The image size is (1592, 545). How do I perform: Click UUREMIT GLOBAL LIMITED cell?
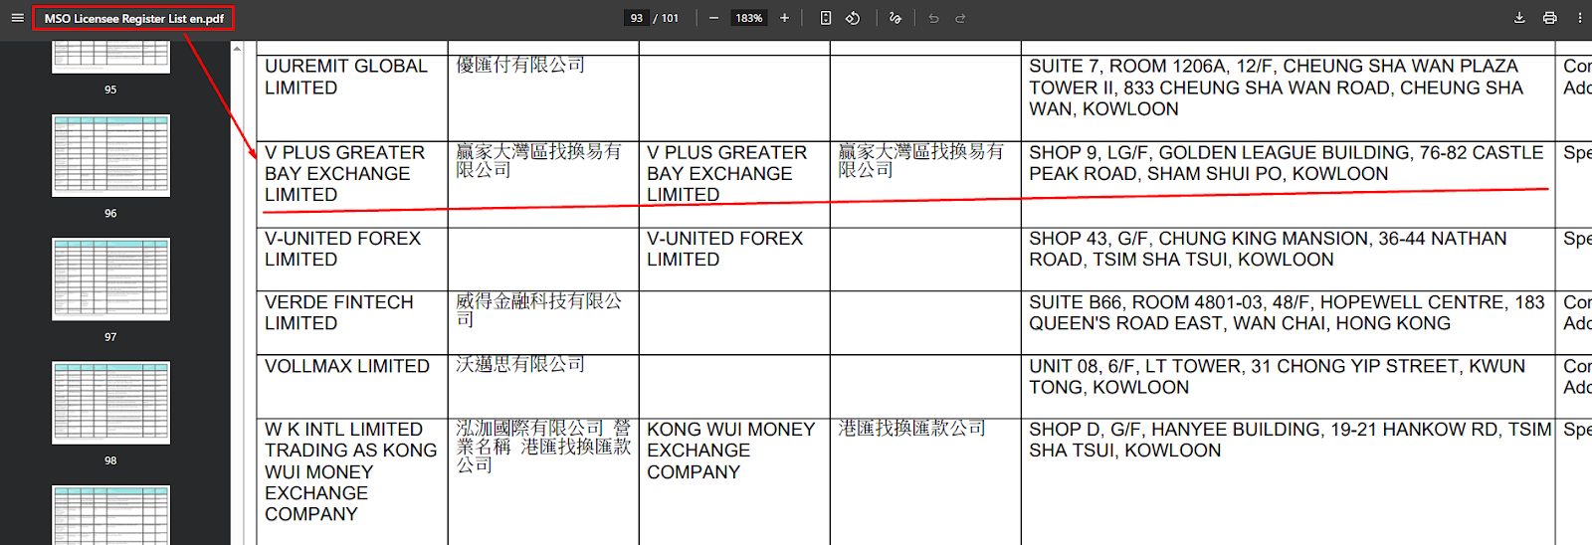pos(352,97)
